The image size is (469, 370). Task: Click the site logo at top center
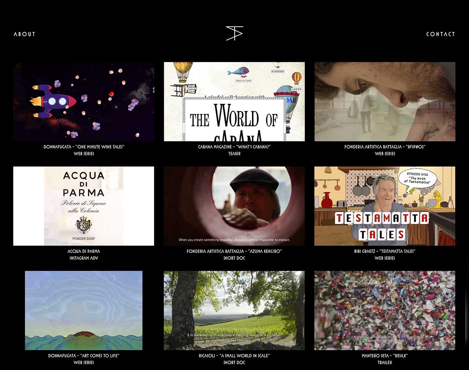pos(234,34)
